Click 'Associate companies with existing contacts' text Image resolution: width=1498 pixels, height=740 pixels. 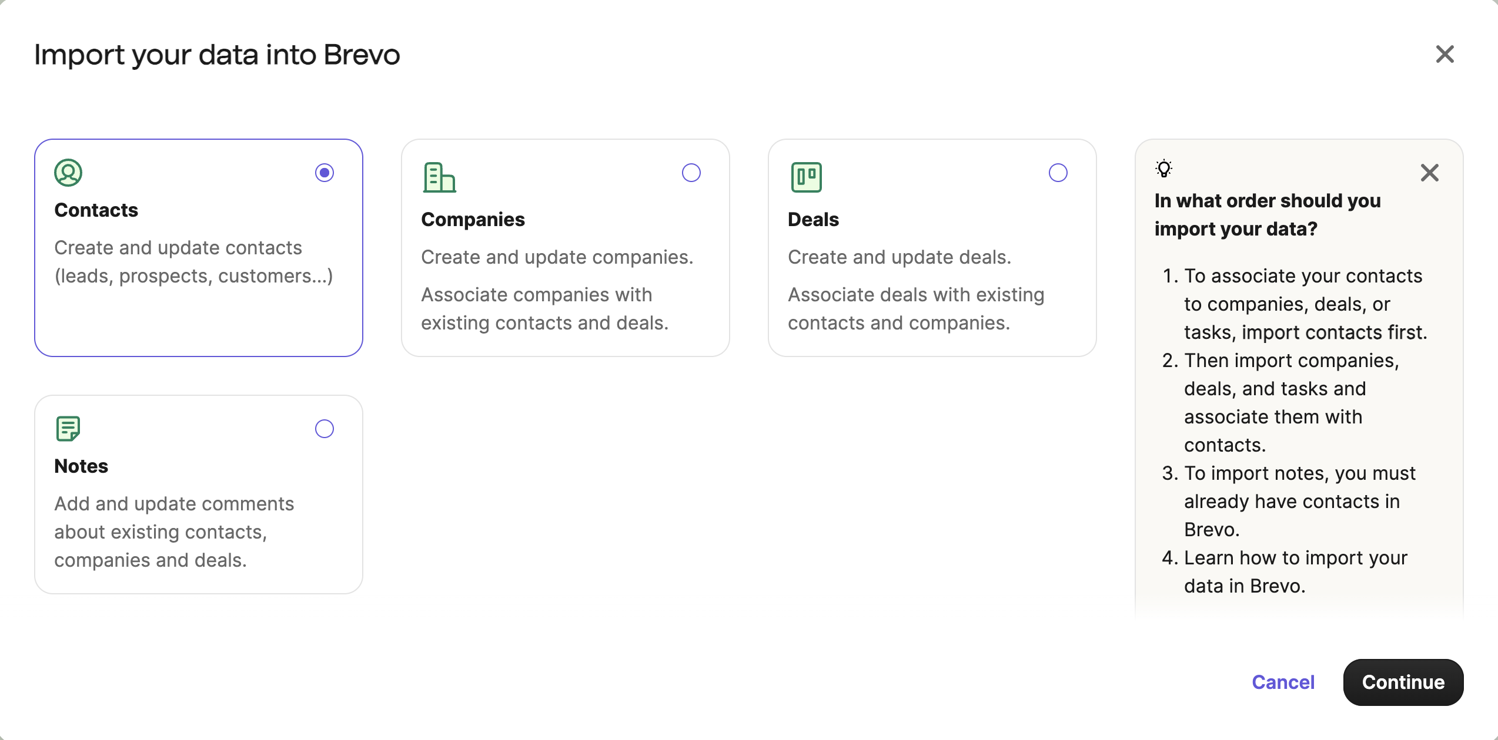tap(545, 309)
